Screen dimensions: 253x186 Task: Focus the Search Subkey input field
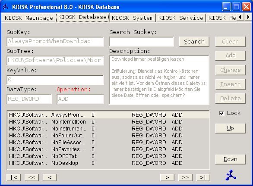click(x=142, y=42)
